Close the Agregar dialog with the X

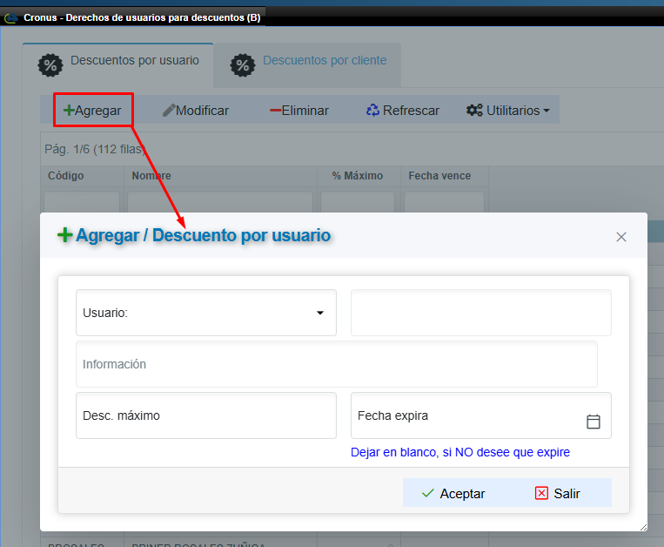(x=621, y=237)
